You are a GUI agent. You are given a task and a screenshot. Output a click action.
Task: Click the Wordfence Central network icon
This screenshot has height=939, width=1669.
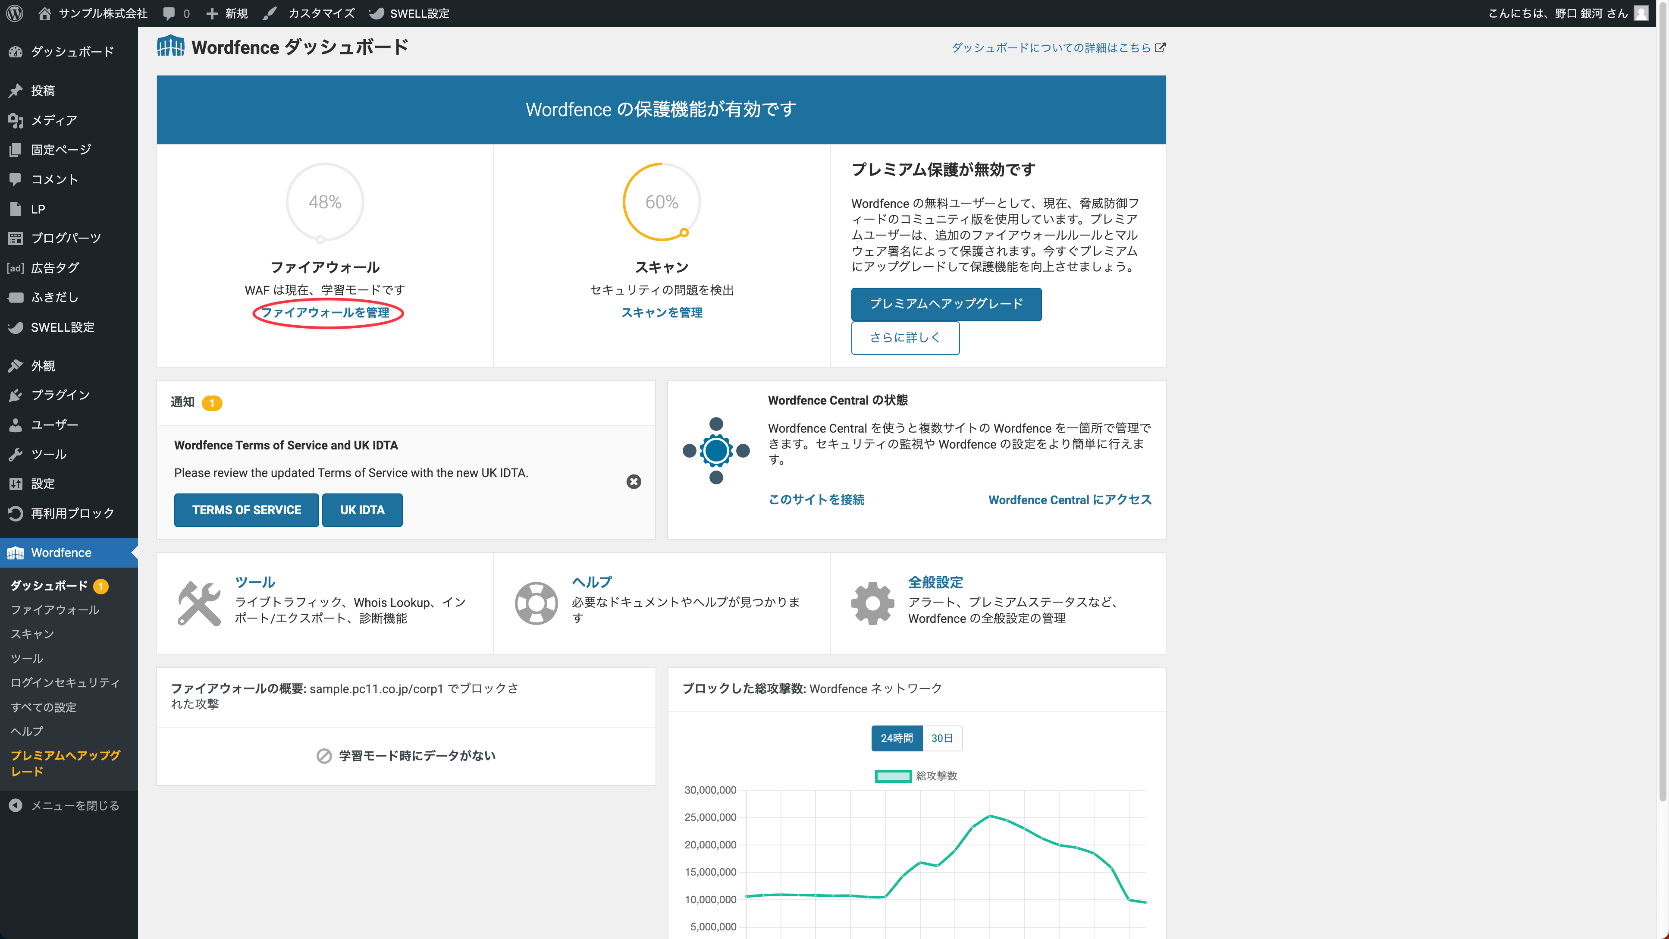(x=716, y=450)
